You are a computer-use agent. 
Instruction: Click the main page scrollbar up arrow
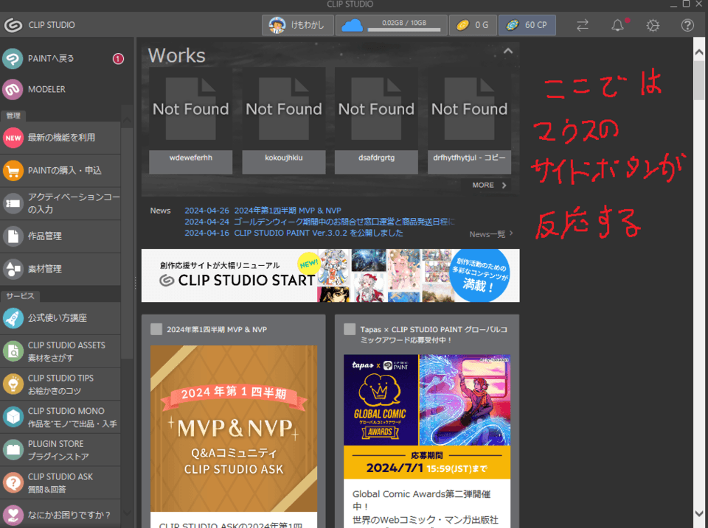pyautogui.click(x=699, y=52)
